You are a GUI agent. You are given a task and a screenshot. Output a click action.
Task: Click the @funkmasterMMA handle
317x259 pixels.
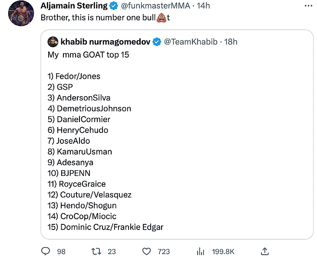click(155, 6)
